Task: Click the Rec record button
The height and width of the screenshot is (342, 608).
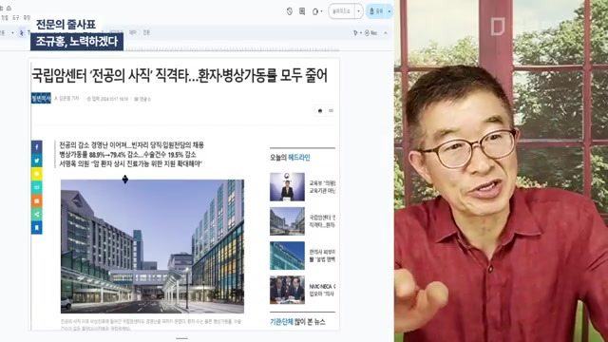Action: tap(371, 33)
